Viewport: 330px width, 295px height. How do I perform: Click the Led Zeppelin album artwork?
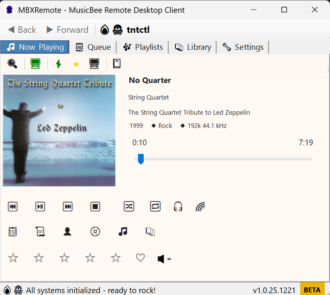[x=59, y=130]
